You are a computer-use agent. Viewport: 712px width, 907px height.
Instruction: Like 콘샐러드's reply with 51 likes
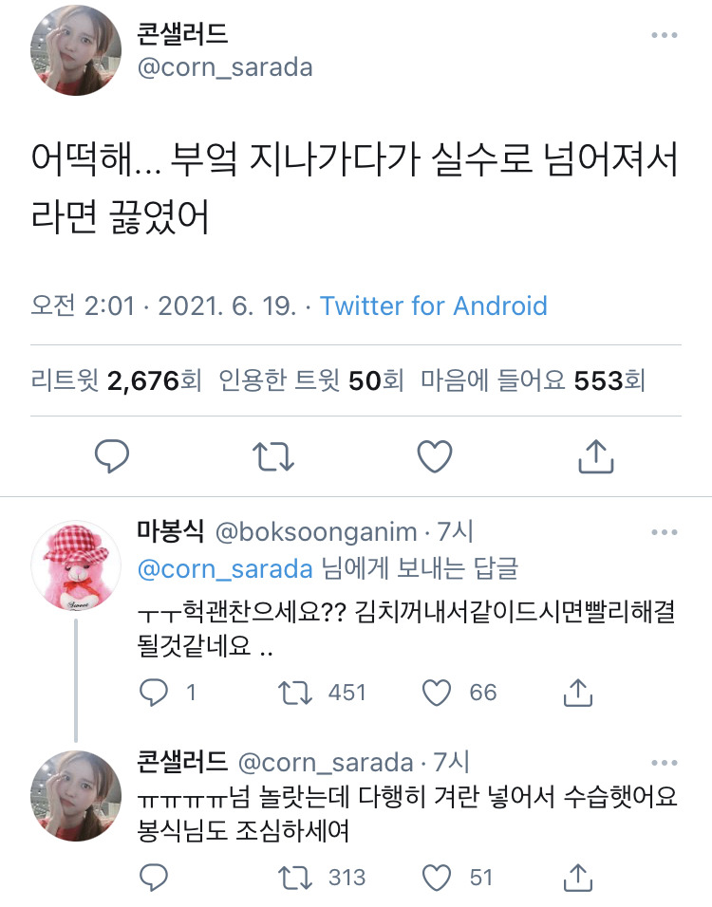438,877
